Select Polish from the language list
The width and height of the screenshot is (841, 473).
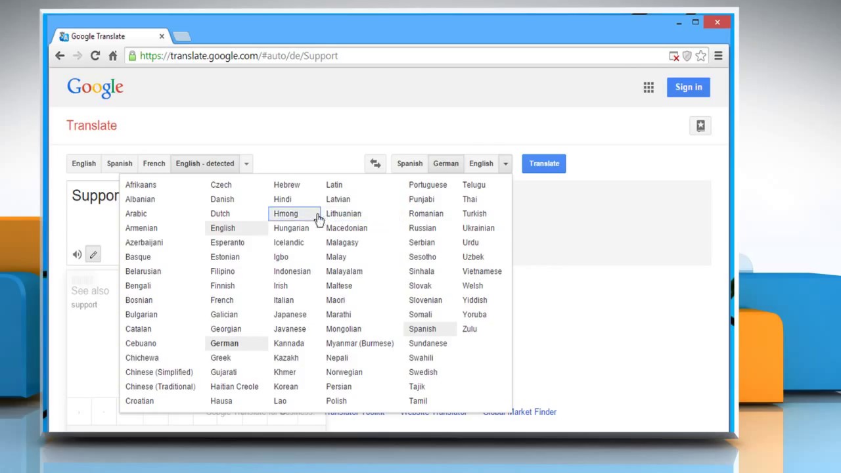pos(336,401)
